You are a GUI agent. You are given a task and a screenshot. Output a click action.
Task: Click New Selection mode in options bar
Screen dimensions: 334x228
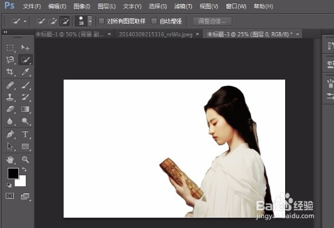tap(40, 21)
